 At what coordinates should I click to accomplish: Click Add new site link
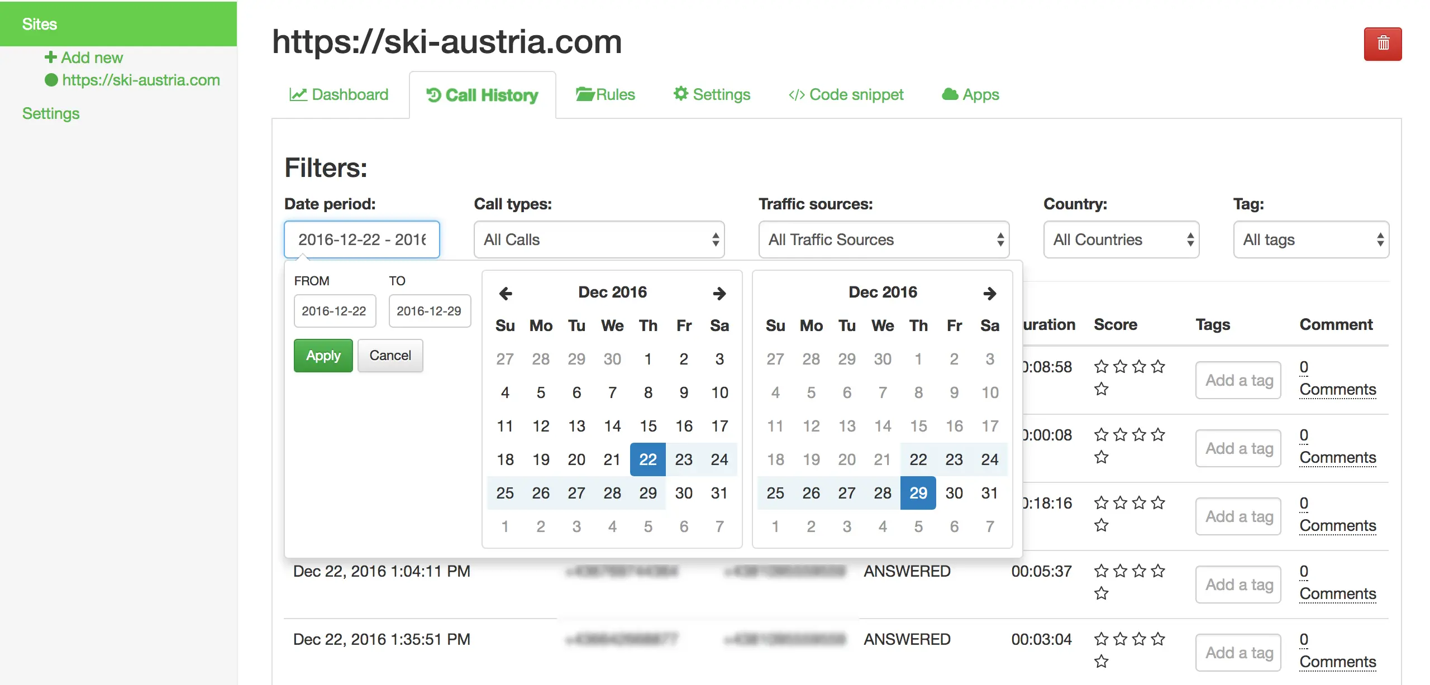point(84,57)
